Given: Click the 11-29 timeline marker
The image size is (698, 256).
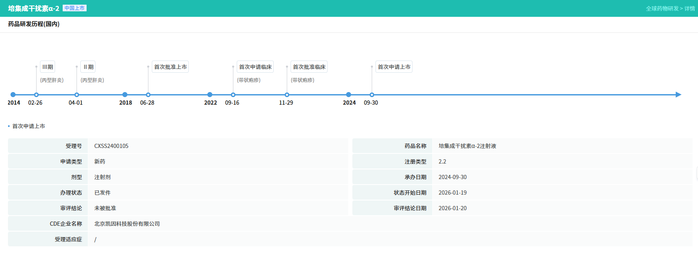Looking at the screenshot, I should [287, 95].
